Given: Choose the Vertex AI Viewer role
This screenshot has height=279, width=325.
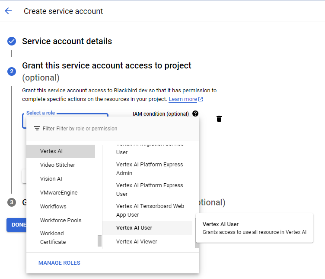Looking at the screenshot, I should tap(147, 242).
